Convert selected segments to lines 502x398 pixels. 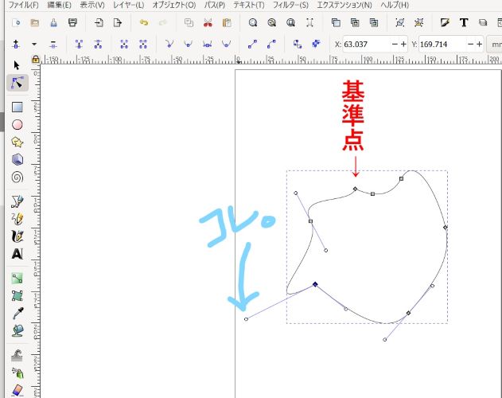(252, 44)
